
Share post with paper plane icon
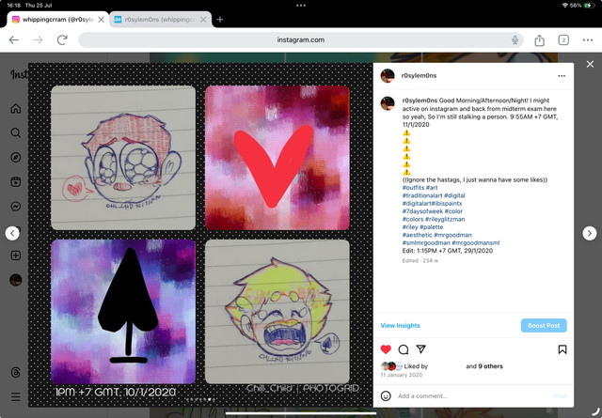click(x=420, y=349)
